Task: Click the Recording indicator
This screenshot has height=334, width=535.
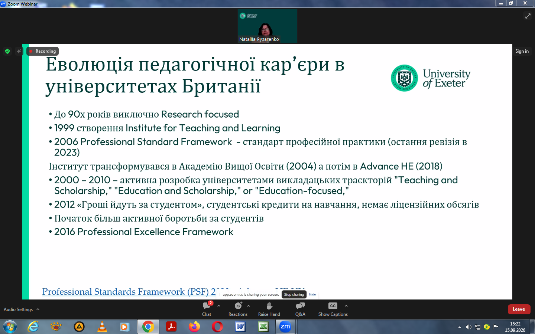Action: [43, 51]
